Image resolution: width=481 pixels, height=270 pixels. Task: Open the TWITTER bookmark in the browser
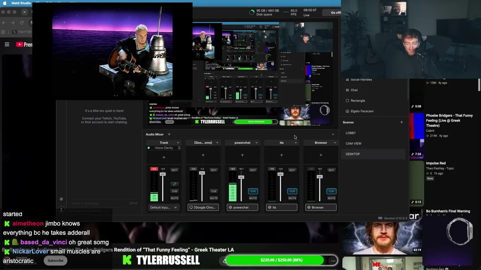[x=22, y=32]
